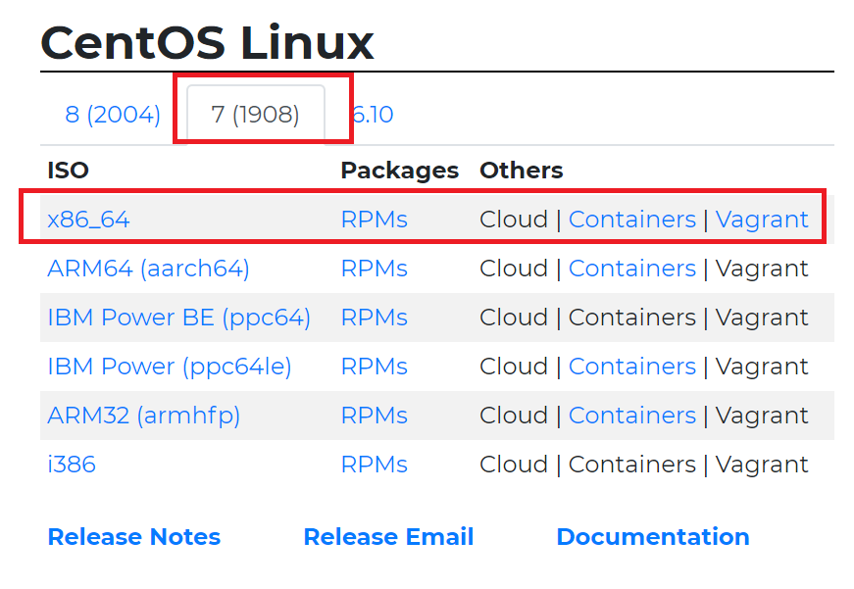Open Vagrant link in x86_64 row
This screenshot has width=854, height=589.
click(x=762, y=220)
